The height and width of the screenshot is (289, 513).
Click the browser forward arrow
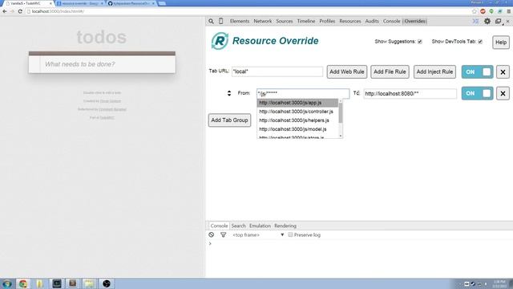click(x=12, y=11)
